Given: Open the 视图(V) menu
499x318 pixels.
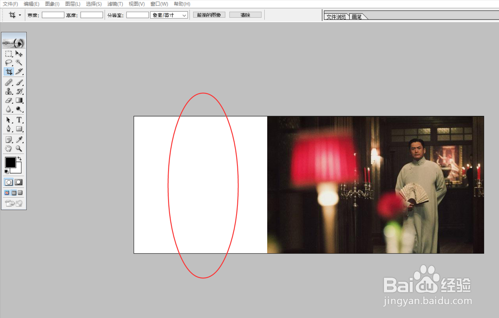Looking at the screenshot, I should point(137,4).
